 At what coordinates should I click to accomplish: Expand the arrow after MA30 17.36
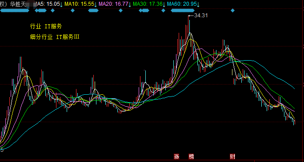click(164, 4)
